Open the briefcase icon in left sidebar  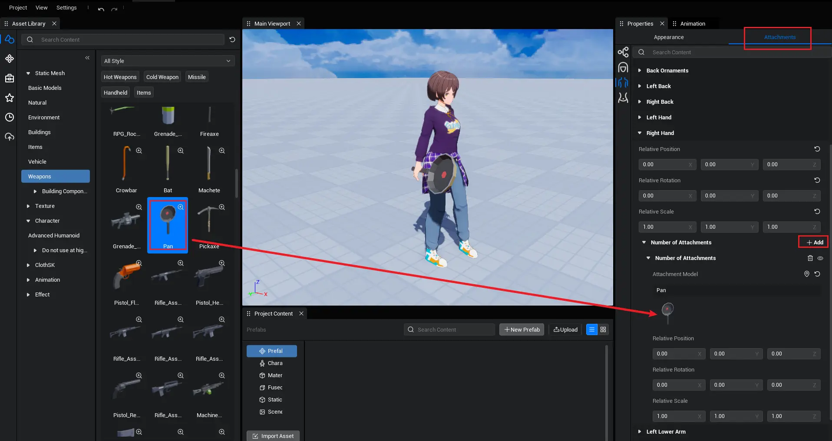(10, 78)
